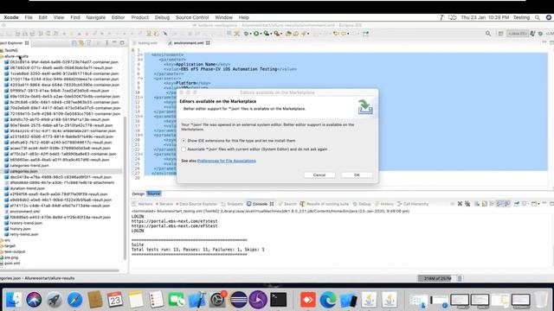
Task: Open Eclipse icon in the Dock
Action: click(238, 300)
